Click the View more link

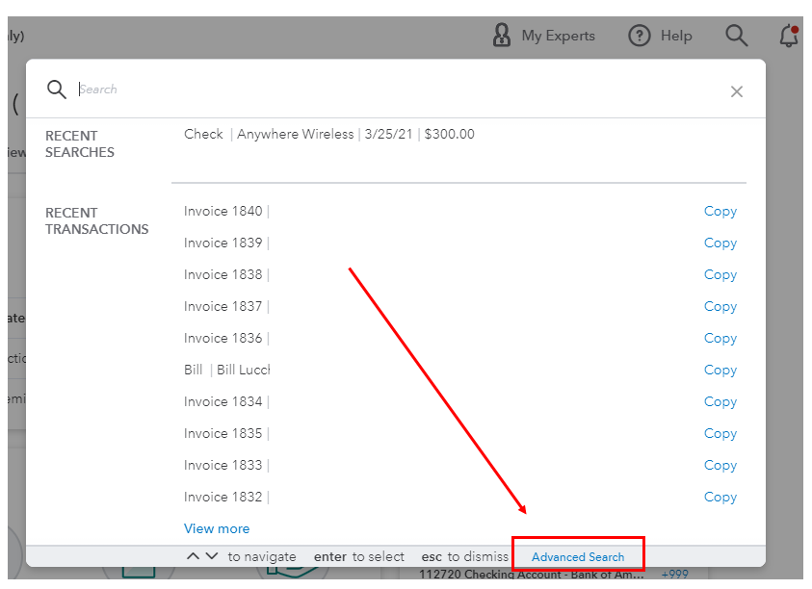click(x=217, y=528)
